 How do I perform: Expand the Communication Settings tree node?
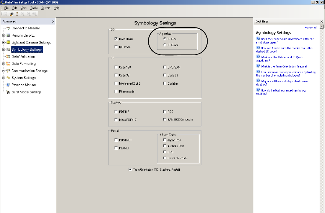pyautogui.click(x=3, y=70)
